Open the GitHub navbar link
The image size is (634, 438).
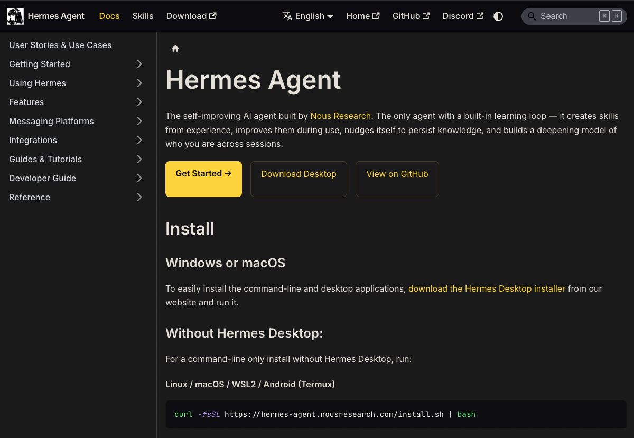click(411, 16)
